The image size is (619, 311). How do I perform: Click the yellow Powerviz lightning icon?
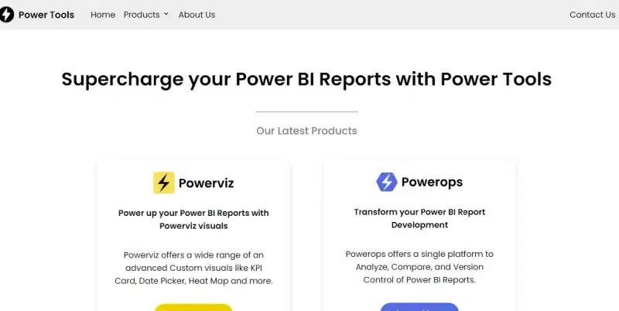[164, 183]
